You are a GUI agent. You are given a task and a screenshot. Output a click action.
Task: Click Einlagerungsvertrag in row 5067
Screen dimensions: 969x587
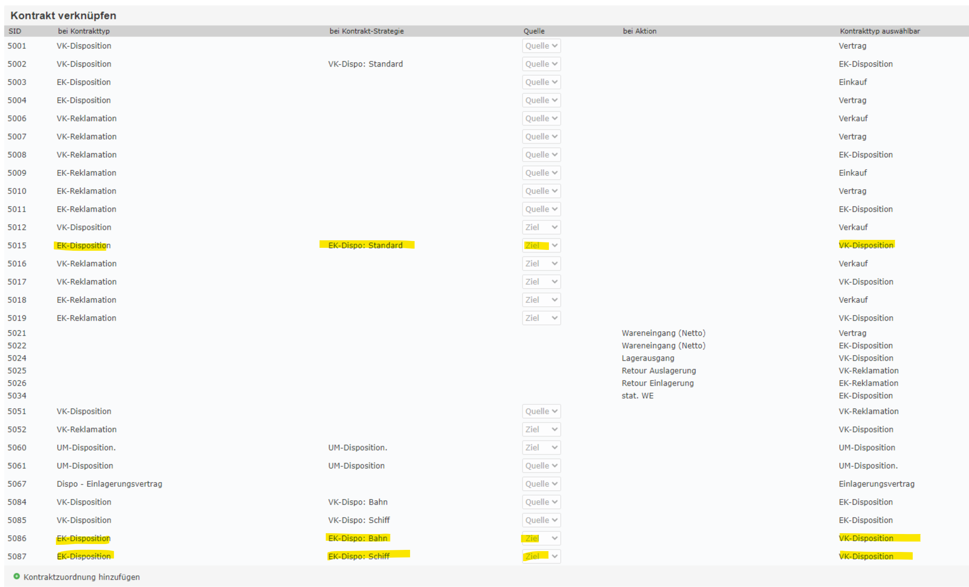point(876,484)
